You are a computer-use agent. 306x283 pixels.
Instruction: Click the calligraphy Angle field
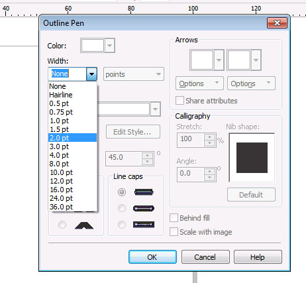(x=191, y=174)
